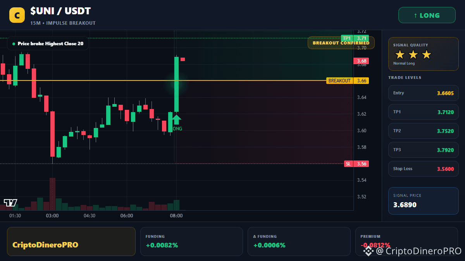Click the 'Price broke Highest Close 20' label
This screenshot has height=261, width=465.
48,44
